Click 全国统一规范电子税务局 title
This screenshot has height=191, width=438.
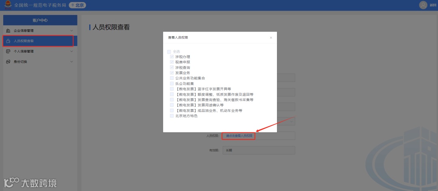[40, 5]
